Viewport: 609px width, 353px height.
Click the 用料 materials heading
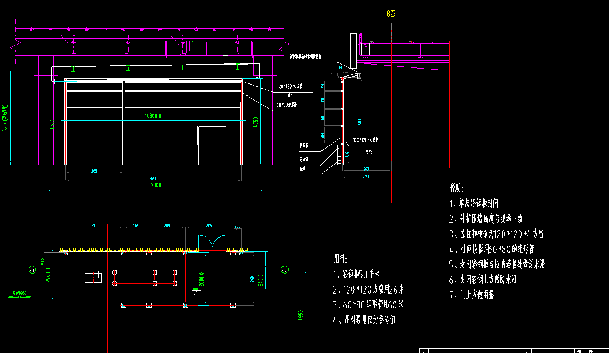340,259
